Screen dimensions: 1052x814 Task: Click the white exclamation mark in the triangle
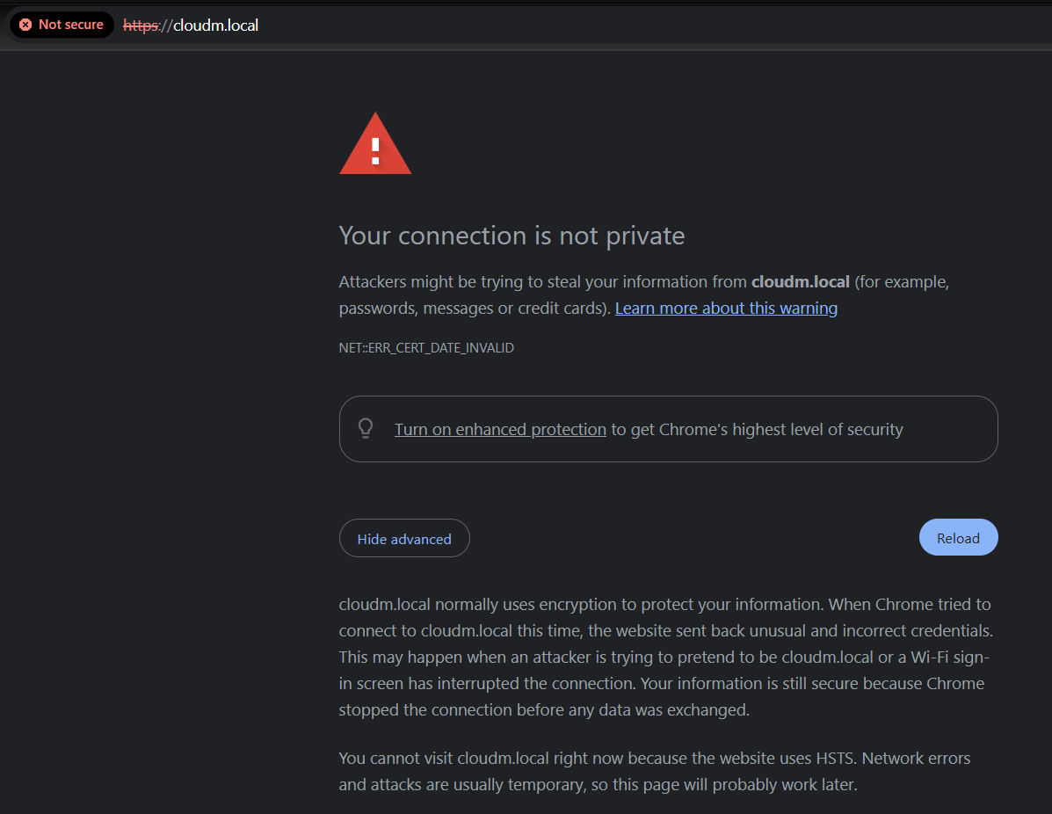click(375, 149)
